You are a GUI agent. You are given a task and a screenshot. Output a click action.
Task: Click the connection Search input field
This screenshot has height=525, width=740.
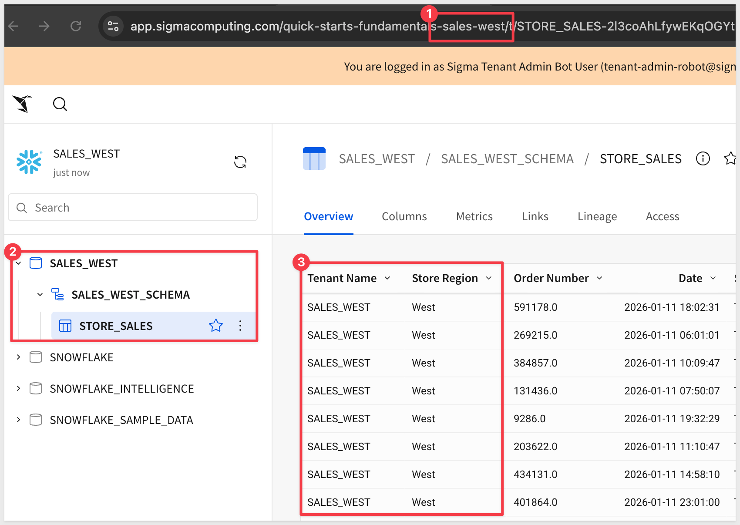(x=133, y=208)
